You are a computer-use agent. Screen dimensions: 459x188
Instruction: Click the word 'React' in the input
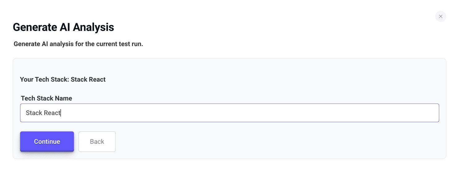(52, 113)
